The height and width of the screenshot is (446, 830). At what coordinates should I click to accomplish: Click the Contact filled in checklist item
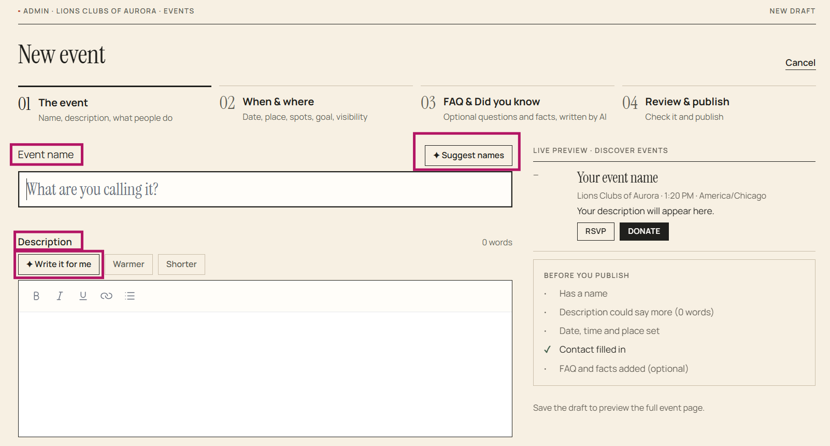coord(592,350)
